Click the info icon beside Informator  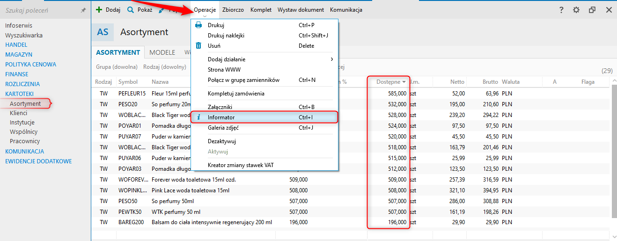(x=198, y=117)
